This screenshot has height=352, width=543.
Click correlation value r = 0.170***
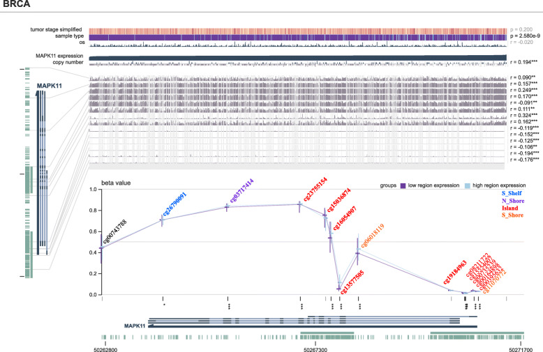(x=523, y=96)
